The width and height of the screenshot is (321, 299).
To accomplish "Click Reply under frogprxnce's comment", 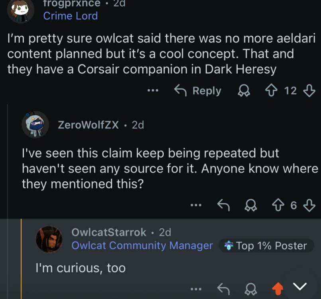I will (x=198, y=90).
